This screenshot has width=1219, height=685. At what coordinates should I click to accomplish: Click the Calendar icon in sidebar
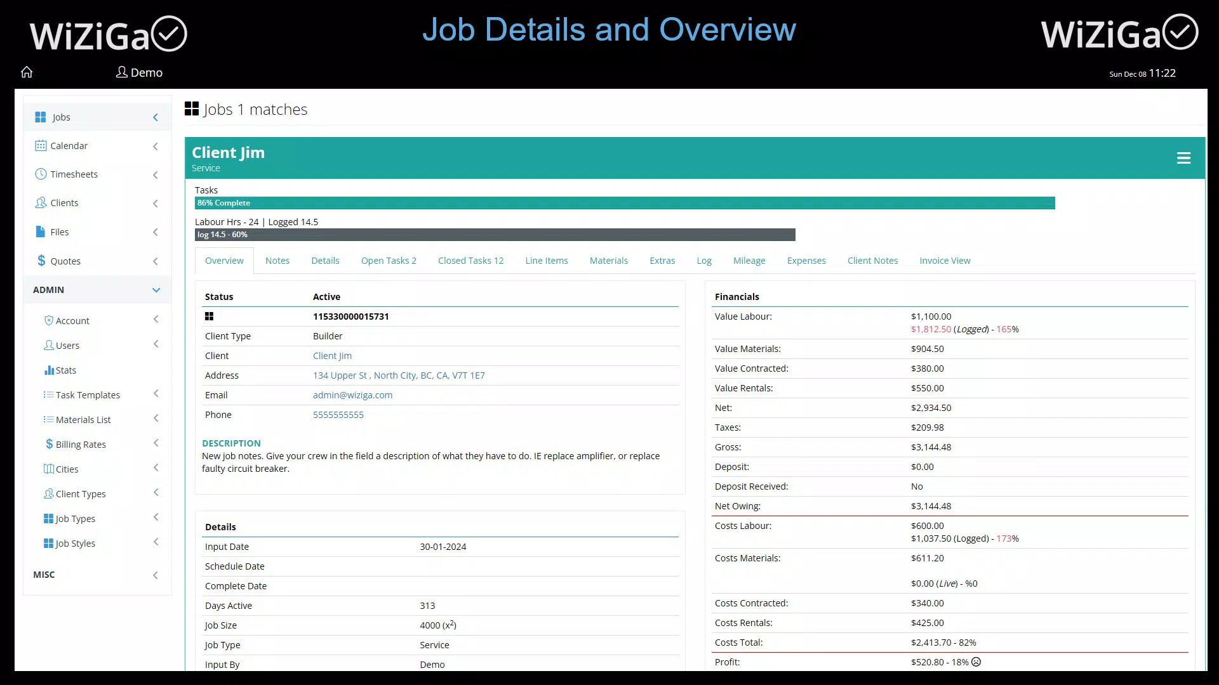[x=41, y=146]
